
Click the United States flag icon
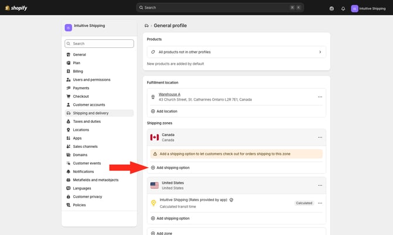click(x=154, y=185)
